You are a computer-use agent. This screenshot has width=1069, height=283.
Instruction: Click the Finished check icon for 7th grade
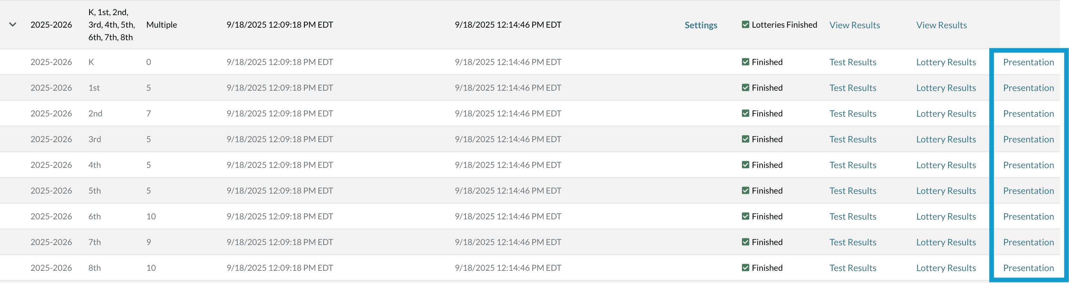(745, 242)
